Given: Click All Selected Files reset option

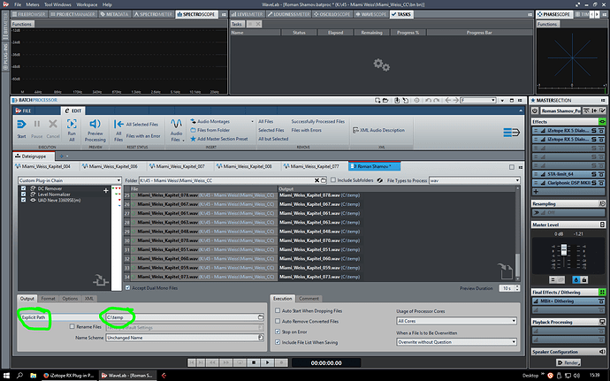Looking at the screenshot, I should click(142, 124).
